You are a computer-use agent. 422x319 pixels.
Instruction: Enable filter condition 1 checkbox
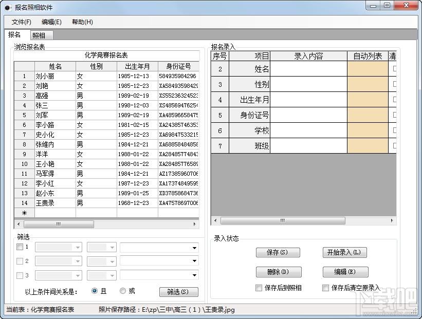20,247
